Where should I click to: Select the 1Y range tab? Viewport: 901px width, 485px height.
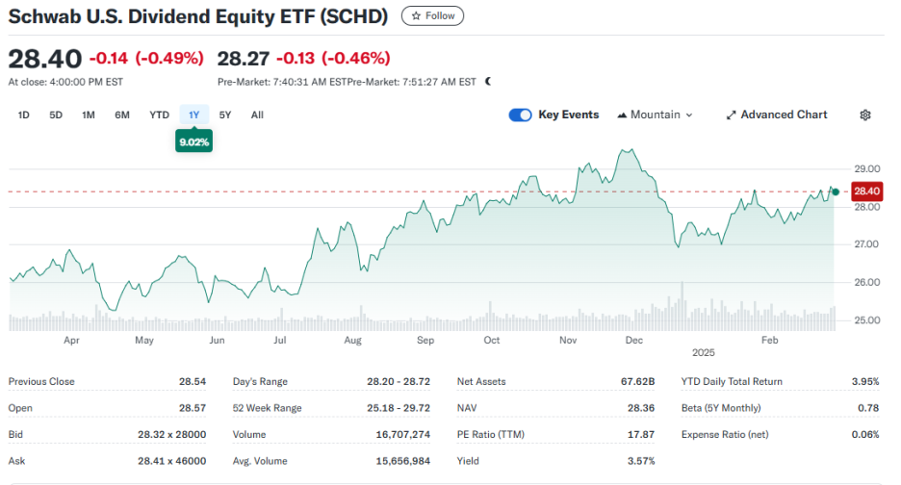tap(194, 115)
